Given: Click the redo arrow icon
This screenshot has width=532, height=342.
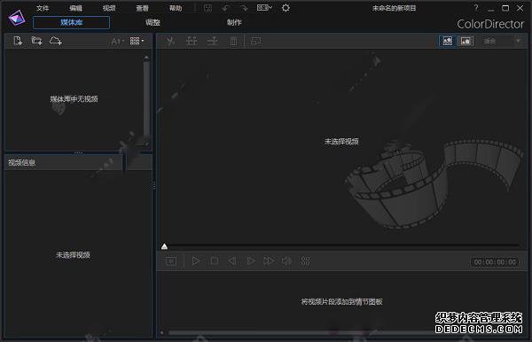Looking at the screenshot, I should click(244, 8).
